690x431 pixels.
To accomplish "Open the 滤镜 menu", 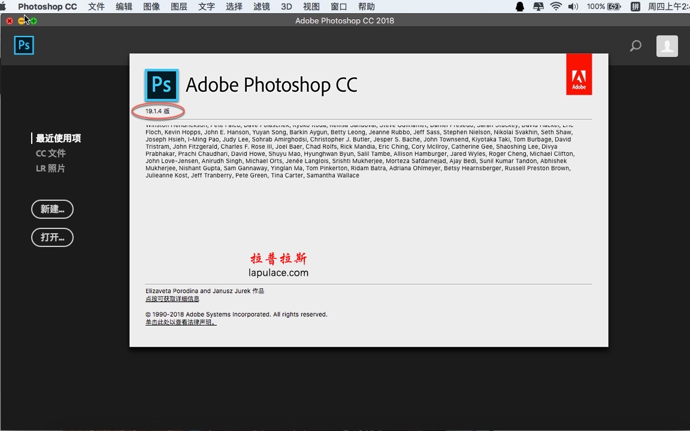I will [x=262, y=7].
